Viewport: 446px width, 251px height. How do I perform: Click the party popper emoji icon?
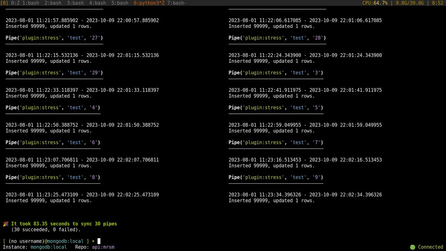click(x=6, y=224)
